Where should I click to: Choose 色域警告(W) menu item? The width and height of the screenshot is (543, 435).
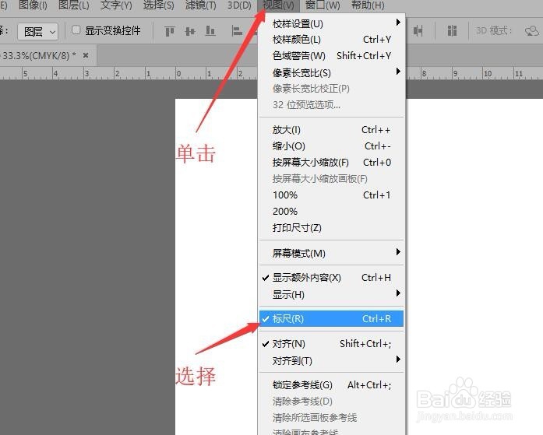coord(331,56)
